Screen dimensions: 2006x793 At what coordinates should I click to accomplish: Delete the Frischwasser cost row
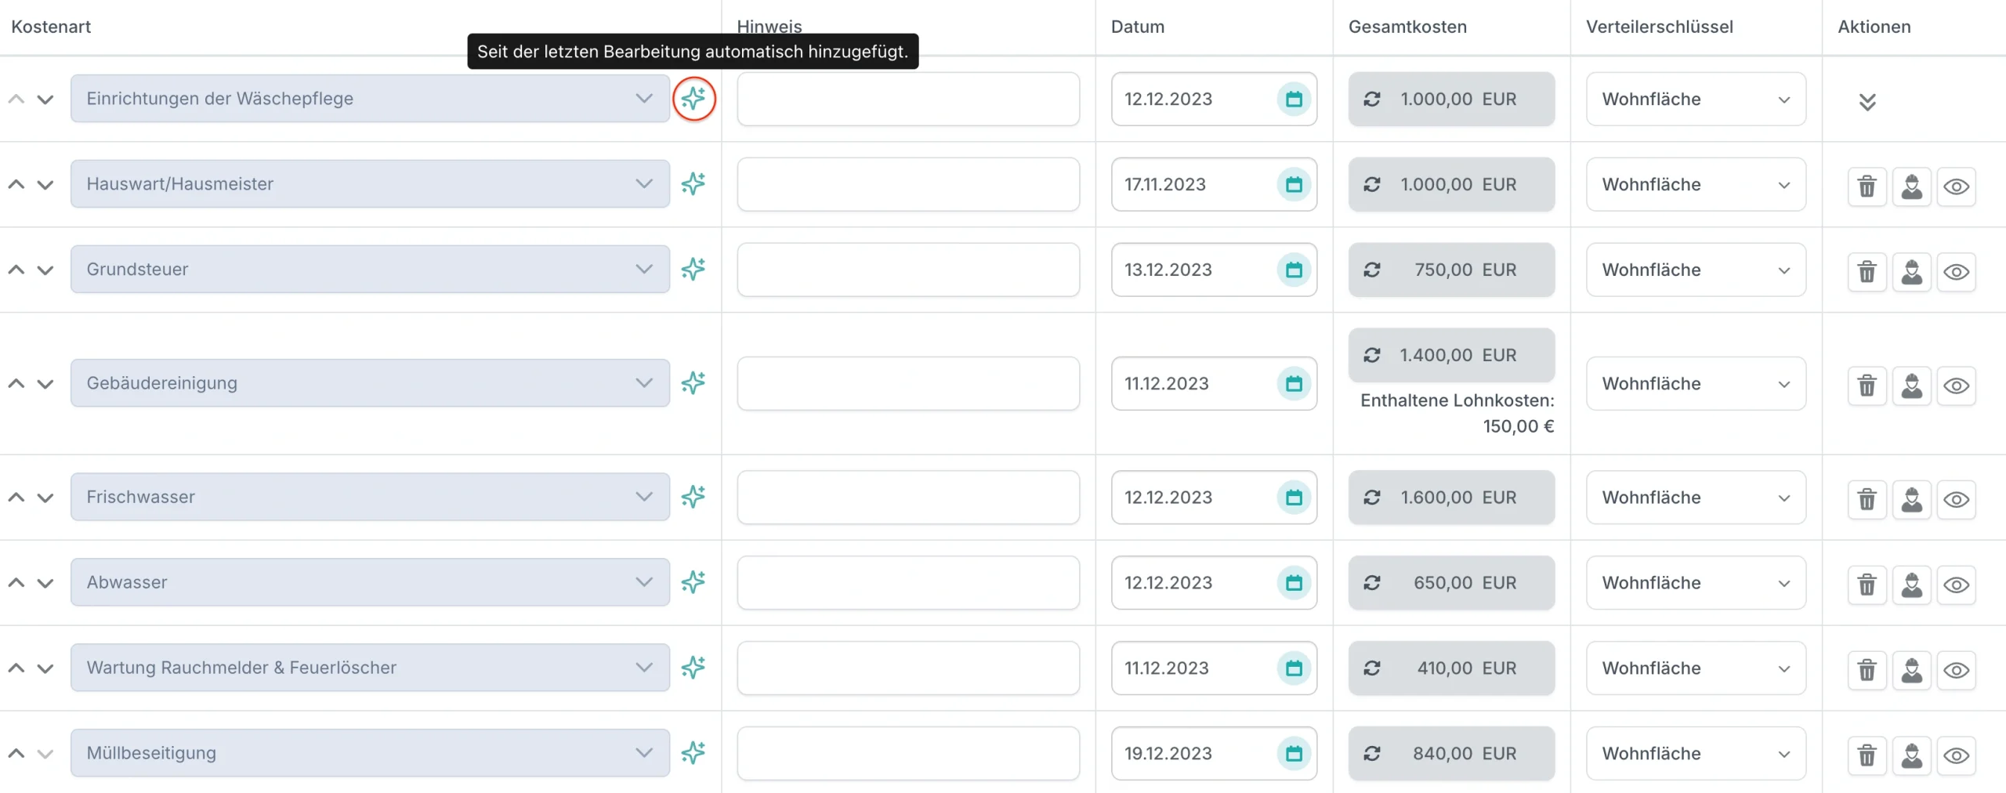pos(1867,499)
